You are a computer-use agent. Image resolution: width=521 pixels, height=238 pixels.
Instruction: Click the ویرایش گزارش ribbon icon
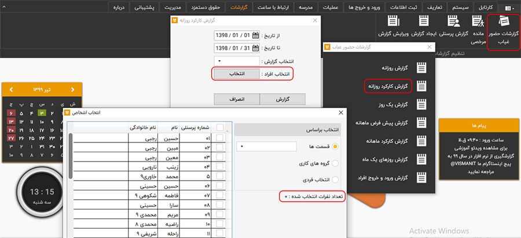pos(394,27)
